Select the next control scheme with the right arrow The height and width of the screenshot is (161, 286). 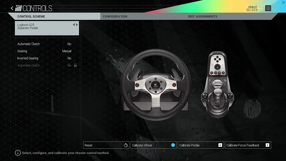tap(77, 25)
